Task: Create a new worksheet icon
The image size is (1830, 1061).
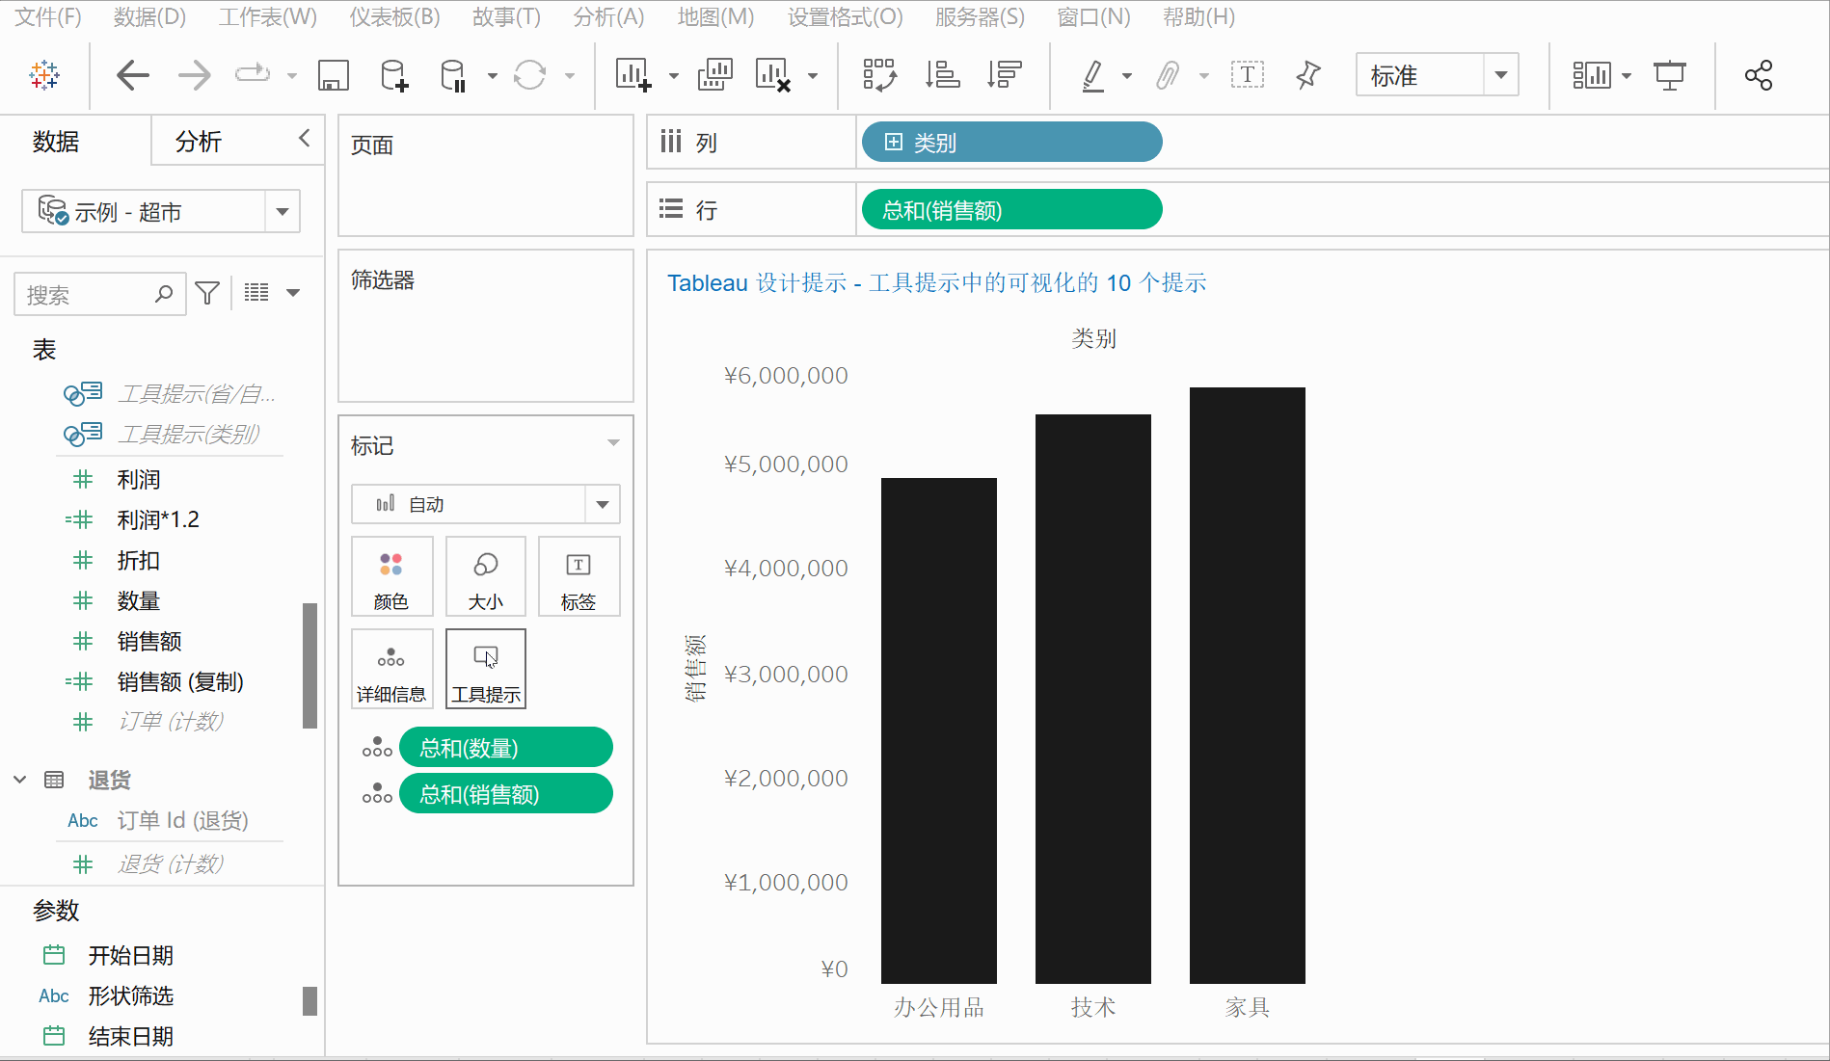Action: click(633, 75)
